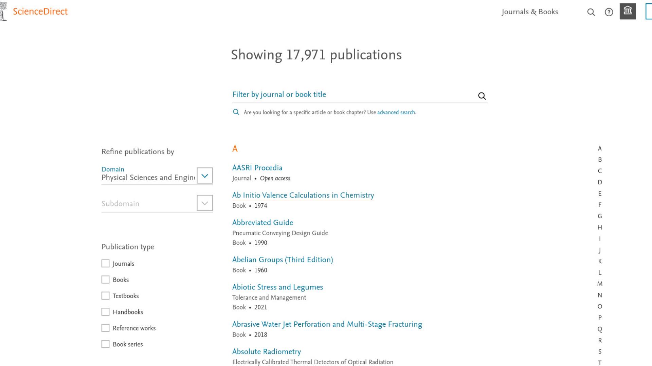Check the Reference works checkbox

tap(106, 328)
